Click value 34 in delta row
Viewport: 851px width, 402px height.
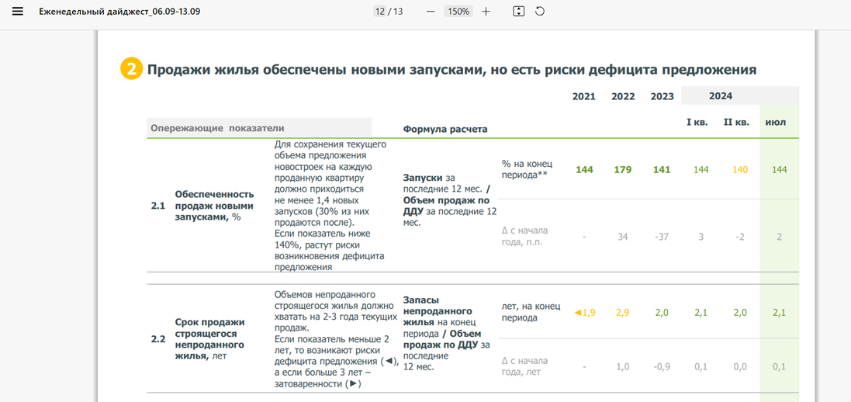(x=623, y=237)
